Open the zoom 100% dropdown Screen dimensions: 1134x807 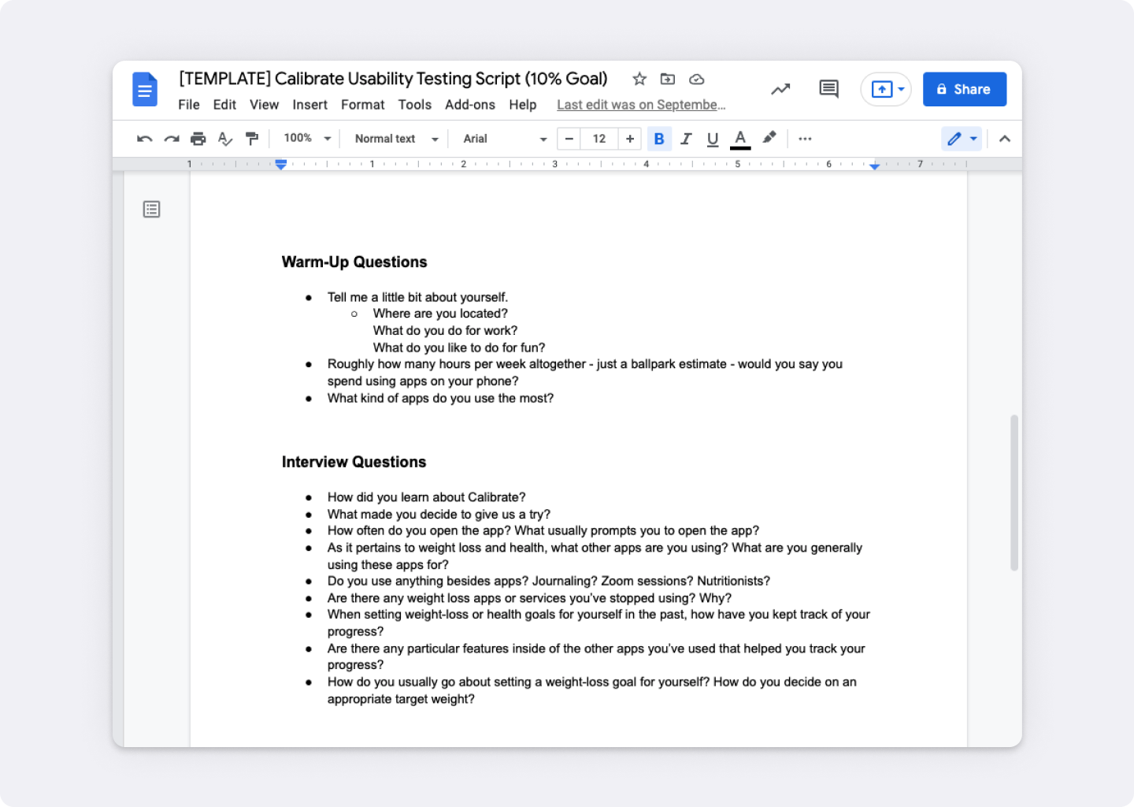[x=307, y=138]
